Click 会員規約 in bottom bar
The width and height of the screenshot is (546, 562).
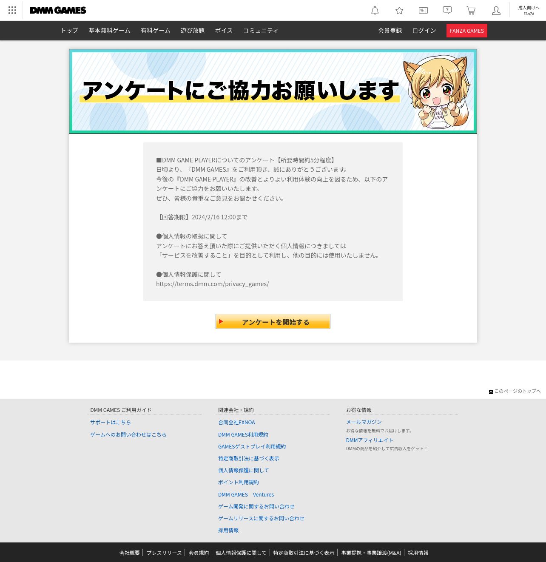pos(199,553)
